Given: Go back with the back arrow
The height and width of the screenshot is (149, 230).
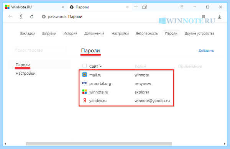Looking at the screenshot, I should (10, 17).
